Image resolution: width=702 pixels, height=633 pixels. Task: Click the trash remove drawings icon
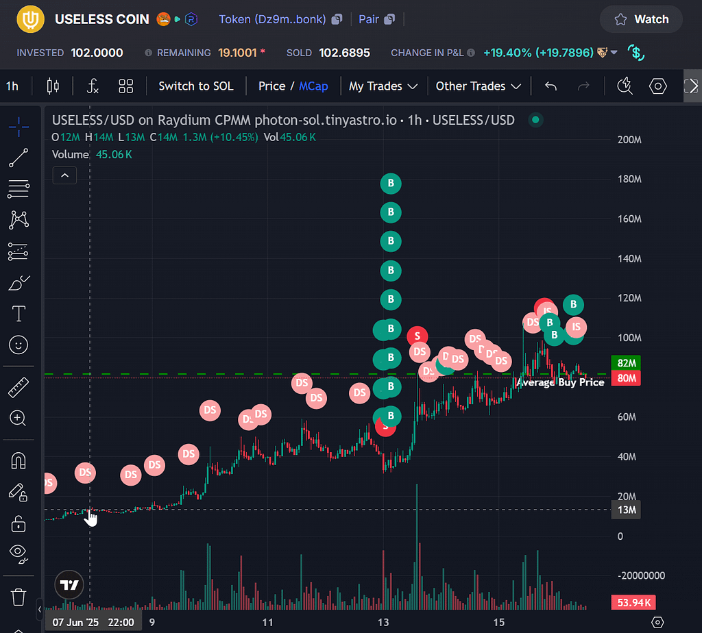tap(19, 597)
